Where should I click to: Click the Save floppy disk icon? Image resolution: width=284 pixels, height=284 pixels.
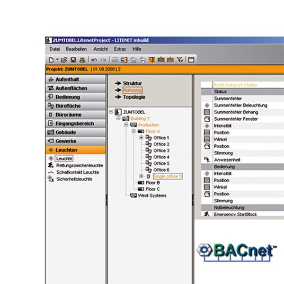(73, 60)
